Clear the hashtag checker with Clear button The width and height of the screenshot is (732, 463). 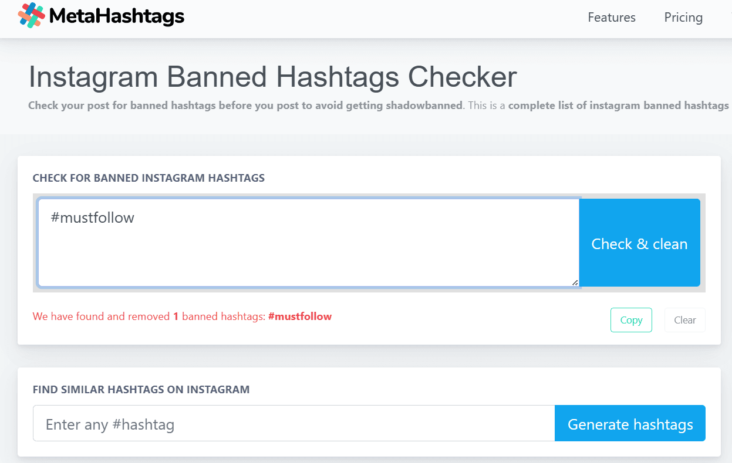(x=685, y=320)
